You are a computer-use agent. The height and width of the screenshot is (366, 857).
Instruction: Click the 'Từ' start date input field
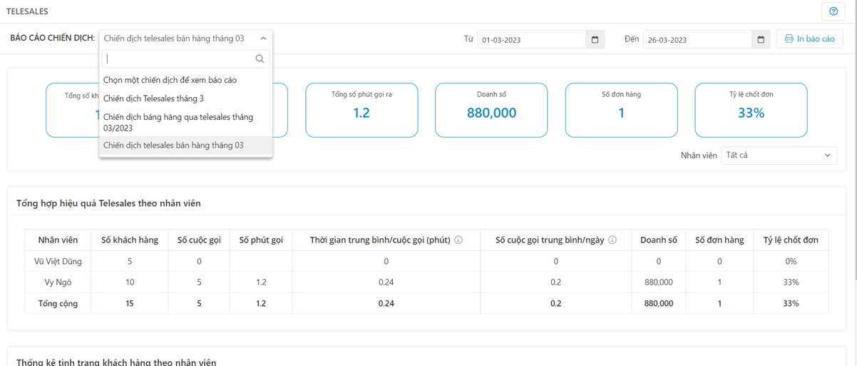(x=532, y=39)
